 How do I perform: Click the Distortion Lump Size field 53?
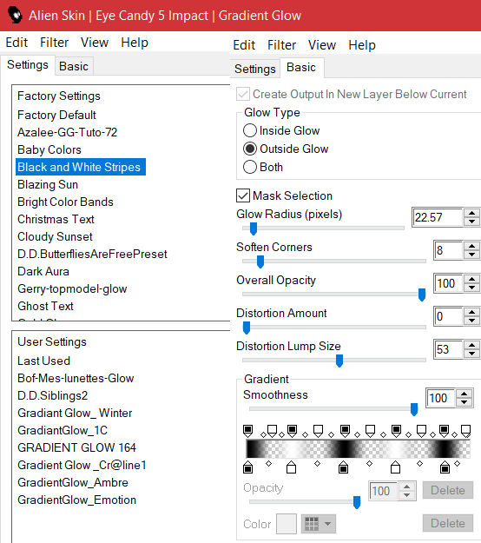click(x=449, y=349)
